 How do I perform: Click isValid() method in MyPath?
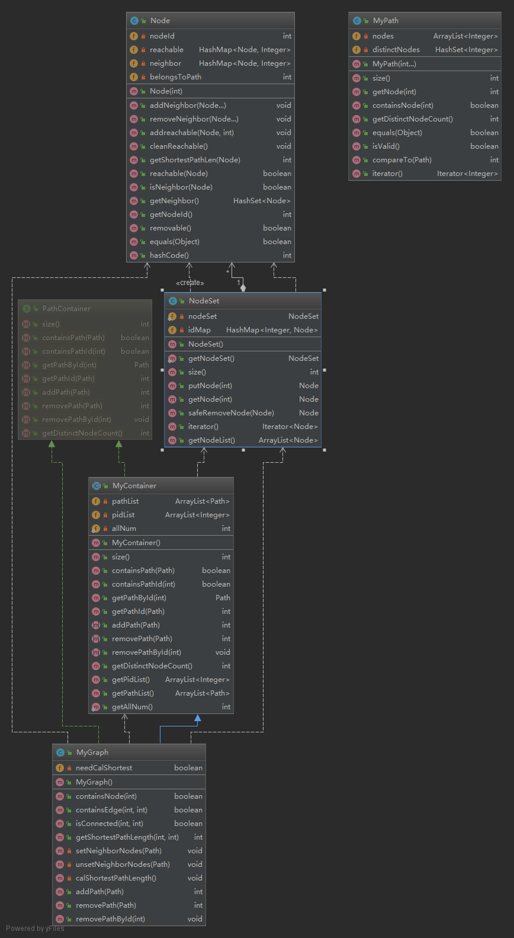coord(425,146)
